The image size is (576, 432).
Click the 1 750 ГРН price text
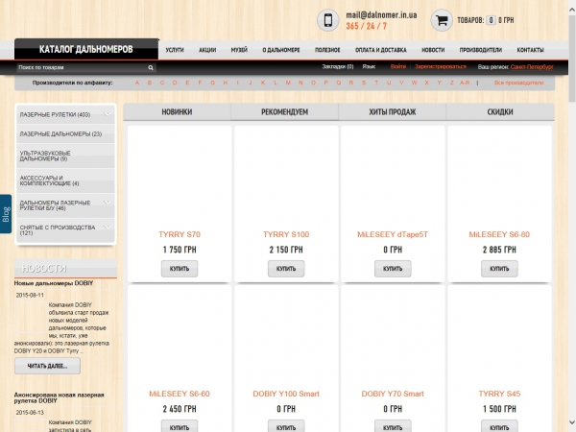180,250
